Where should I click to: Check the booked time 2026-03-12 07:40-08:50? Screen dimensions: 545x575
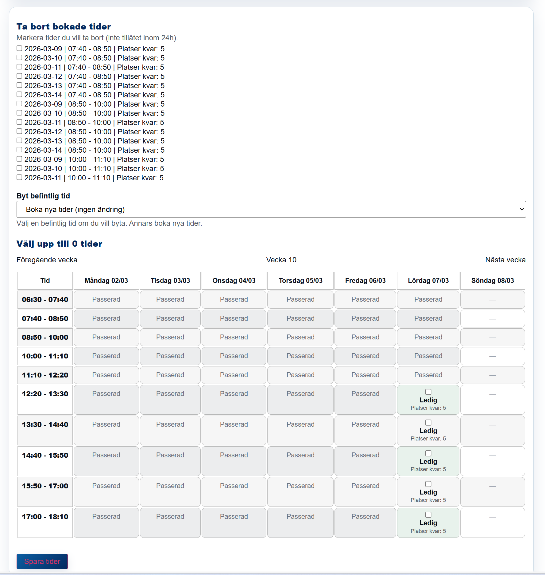tap(19, 76)
